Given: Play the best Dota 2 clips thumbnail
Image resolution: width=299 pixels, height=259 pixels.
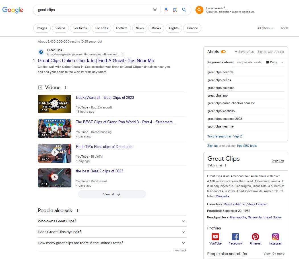Looking at the screenshot, I should (55, 178).
